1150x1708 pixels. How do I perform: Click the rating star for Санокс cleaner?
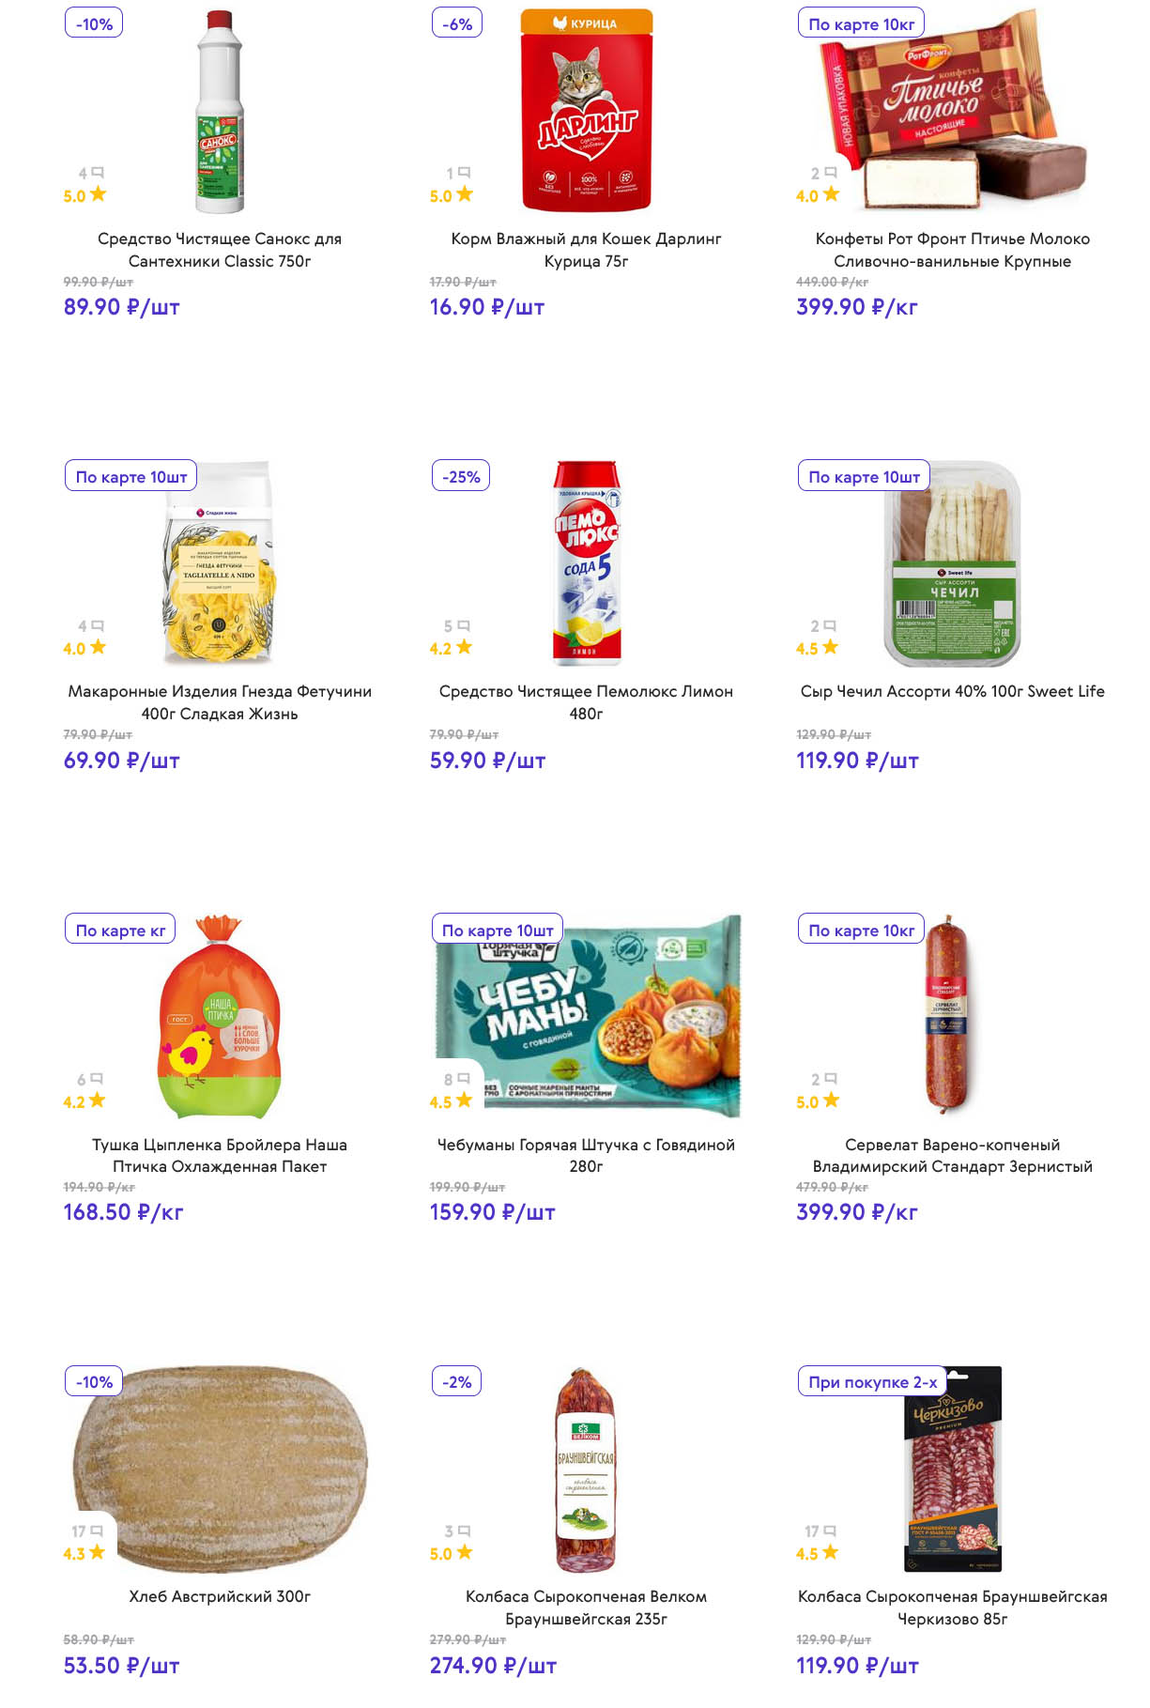point(99,194)
